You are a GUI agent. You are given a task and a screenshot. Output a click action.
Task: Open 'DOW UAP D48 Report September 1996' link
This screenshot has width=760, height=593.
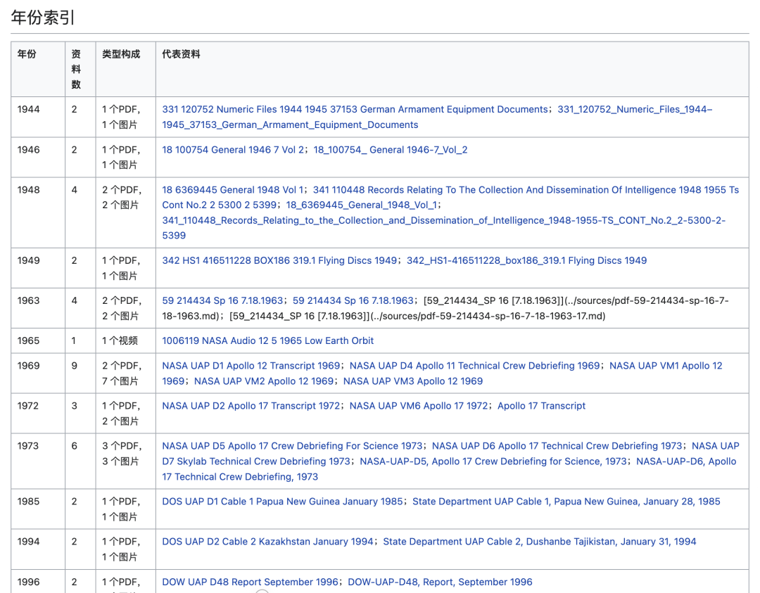[x=250, y=582]
